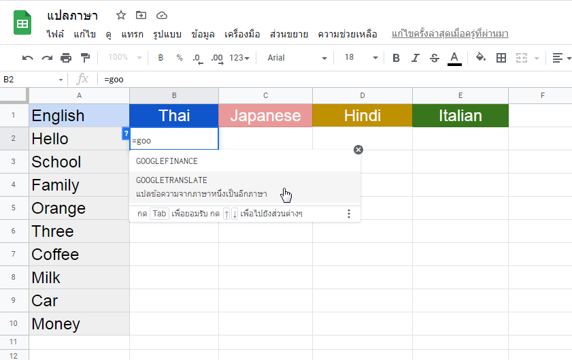
Task: Click the B2 cell editor
Action: [174, 139]
